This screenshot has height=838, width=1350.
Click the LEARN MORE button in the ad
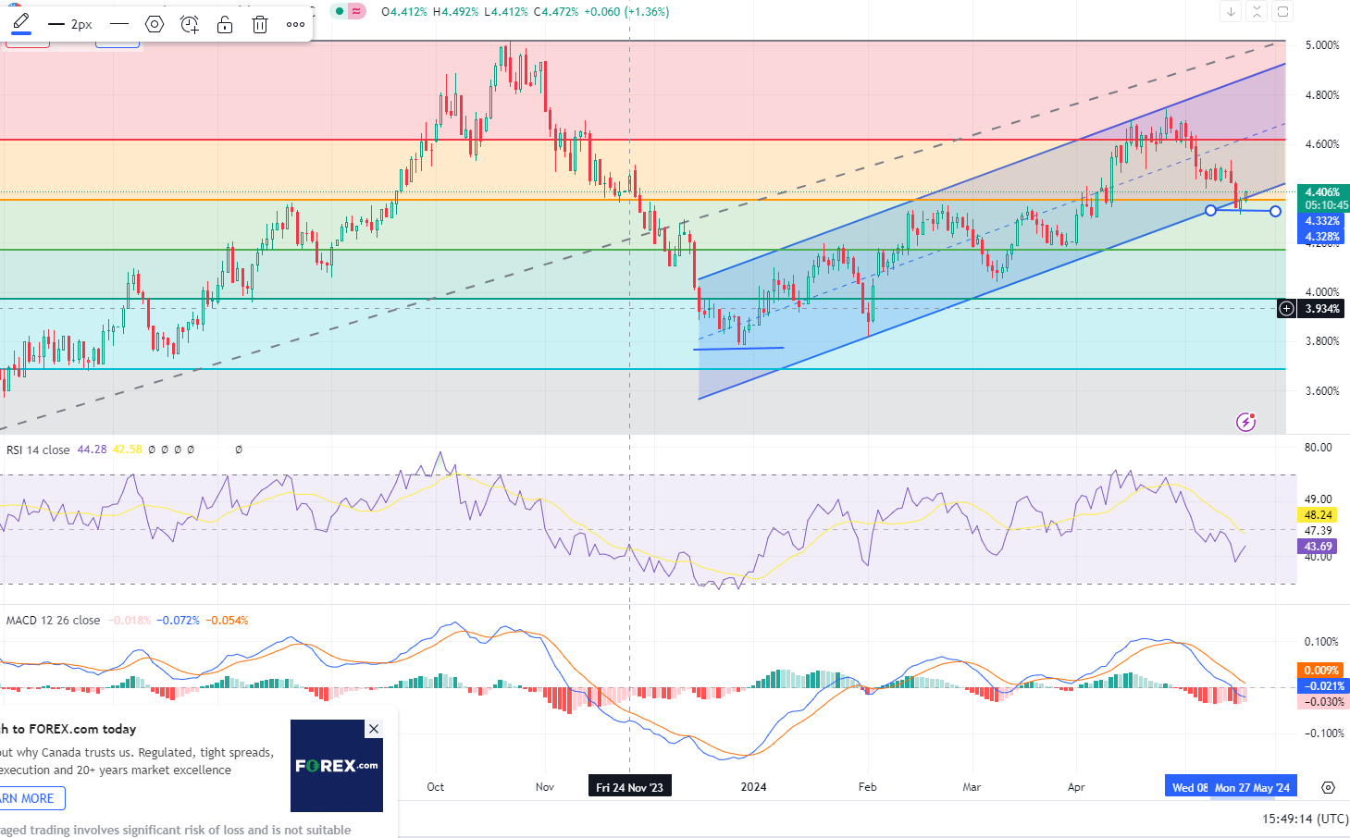pos(30,798)
